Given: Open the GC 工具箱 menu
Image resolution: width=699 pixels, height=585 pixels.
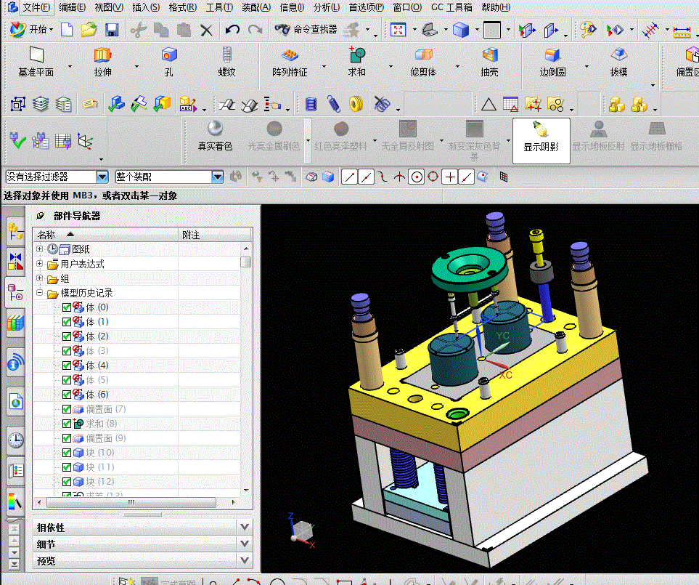Looking at the screenshot, I should pos(451,7).
